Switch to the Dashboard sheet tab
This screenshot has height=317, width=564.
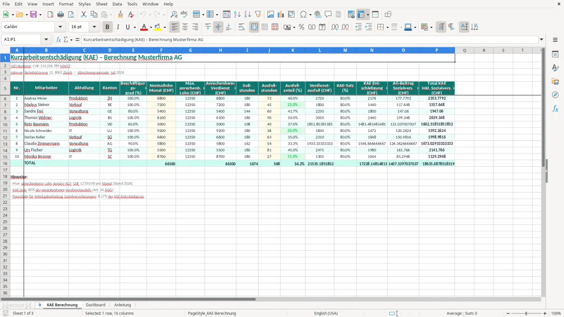[95, 305]
